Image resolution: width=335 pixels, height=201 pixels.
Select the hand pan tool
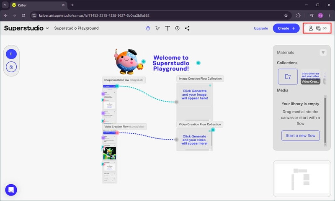click(148, 28)
